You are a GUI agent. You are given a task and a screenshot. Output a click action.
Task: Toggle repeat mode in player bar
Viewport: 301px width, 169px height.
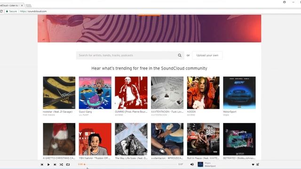click(x=68, y=164)
